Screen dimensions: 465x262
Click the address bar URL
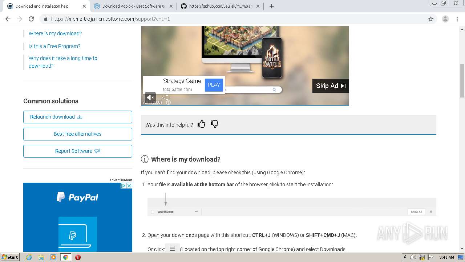click(110, 19)
